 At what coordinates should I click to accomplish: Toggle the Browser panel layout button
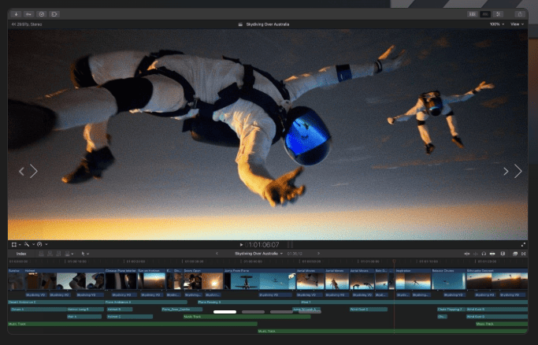(x=473, y=14)
